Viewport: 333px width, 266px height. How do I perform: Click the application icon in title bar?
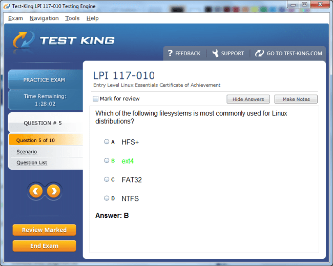pos(7,6)
